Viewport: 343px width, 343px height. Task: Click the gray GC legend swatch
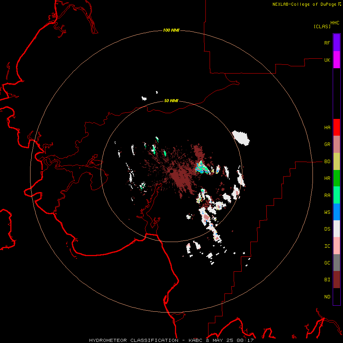click(x=337, y=263)
